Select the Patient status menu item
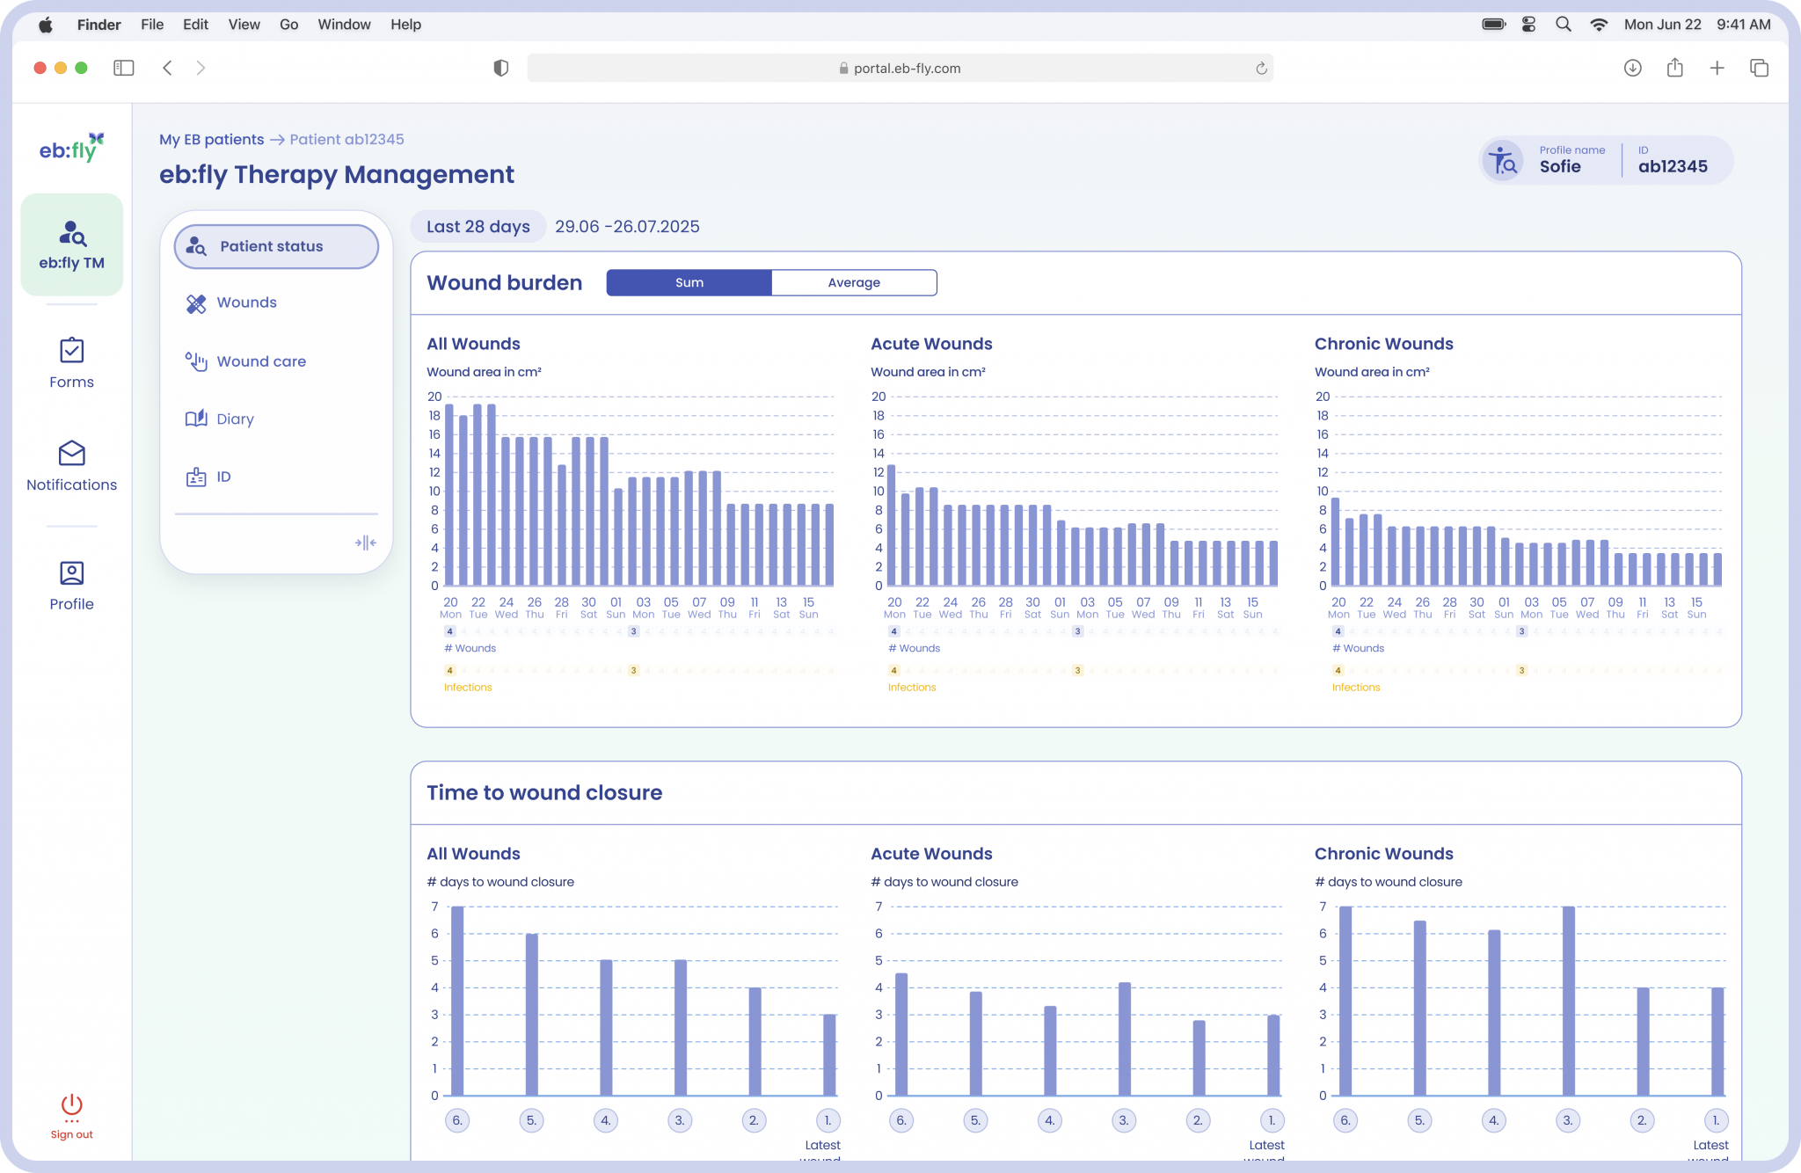1801x1173 pixels. pyautogui.click(x=276, y=246)
